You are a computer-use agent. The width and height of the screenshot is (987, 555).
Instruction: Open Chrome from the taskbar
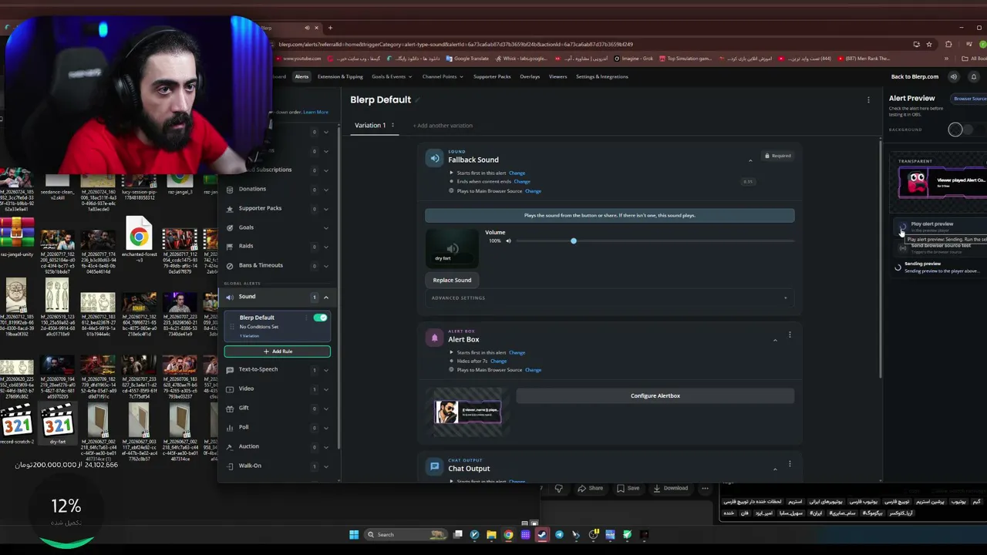point(508,534)
